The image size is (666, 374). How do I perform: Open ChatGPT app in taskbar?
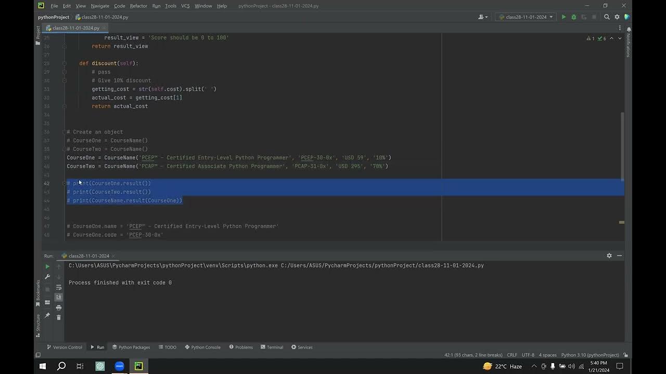tap(100, 366)
